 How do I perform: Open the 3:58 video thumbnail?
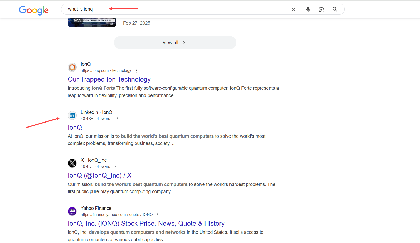[x=92, y=22]
